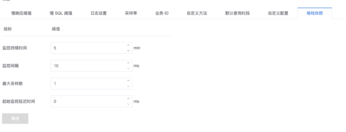Decrease 监控持续时间 value with down arrow
The width and height of the screenshot is (346, 132).
[128, 51]
